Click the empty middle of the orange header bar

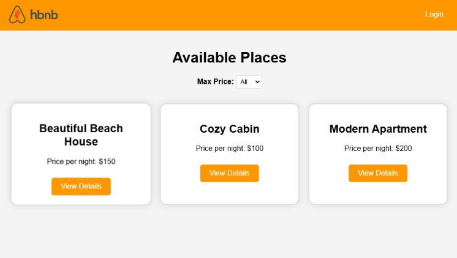pos(233,15)
